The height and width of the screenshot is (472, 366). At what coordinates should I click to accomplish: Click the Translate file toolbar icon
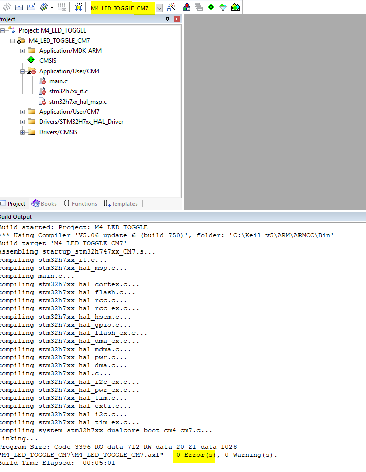click(x=7, y=7)
